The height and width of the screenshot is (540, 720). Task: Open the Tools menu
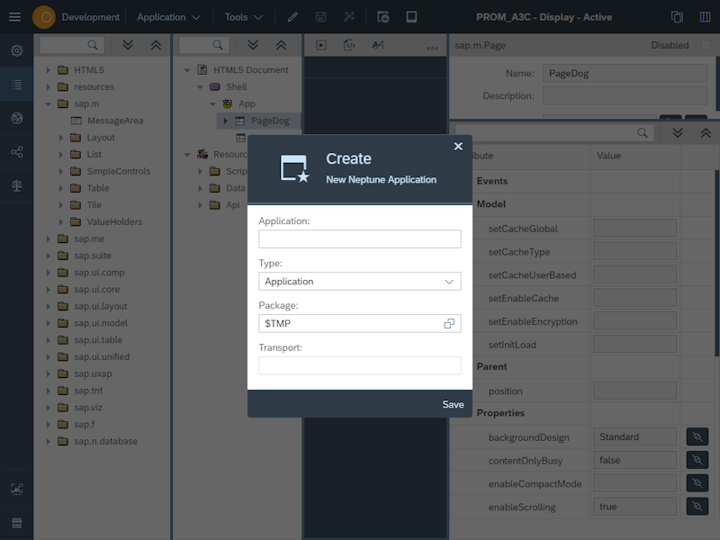click(241, 16)
